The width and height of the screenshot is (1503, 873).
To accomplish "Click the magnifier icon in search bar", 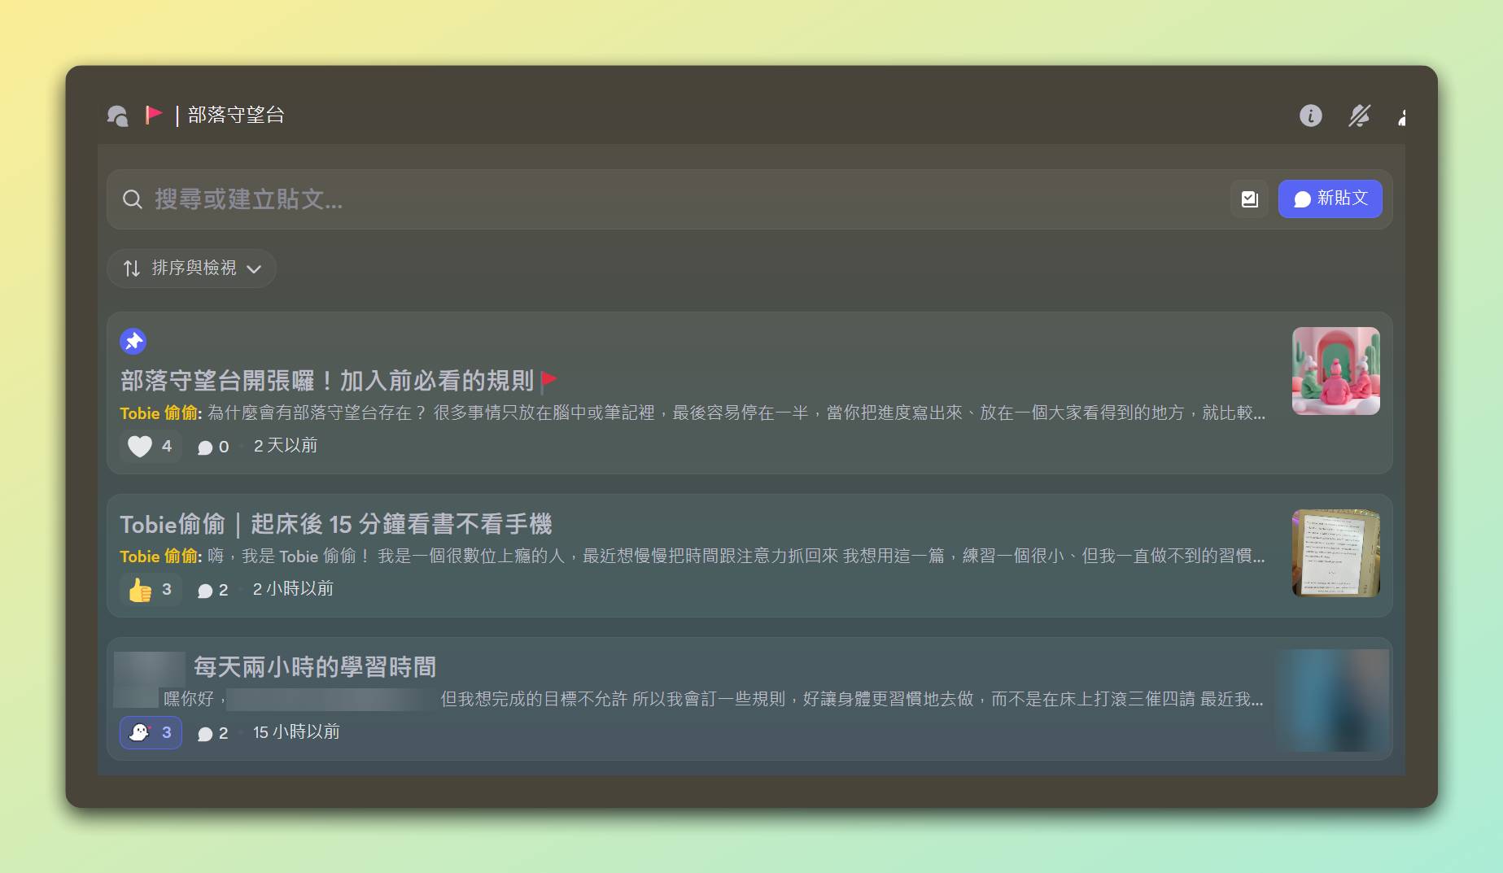I will click(132, 199).
